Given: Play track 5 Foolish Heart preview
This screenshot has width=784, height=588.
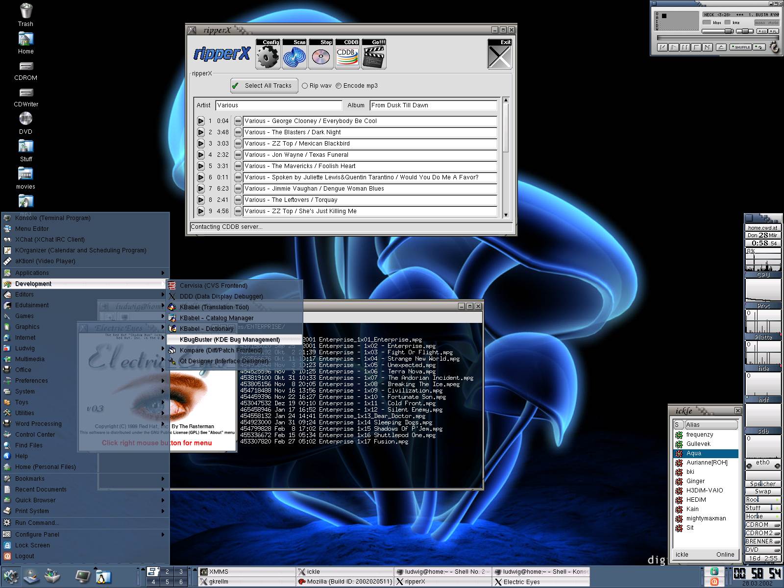Looking at the screenshot, I should point(201,166).
